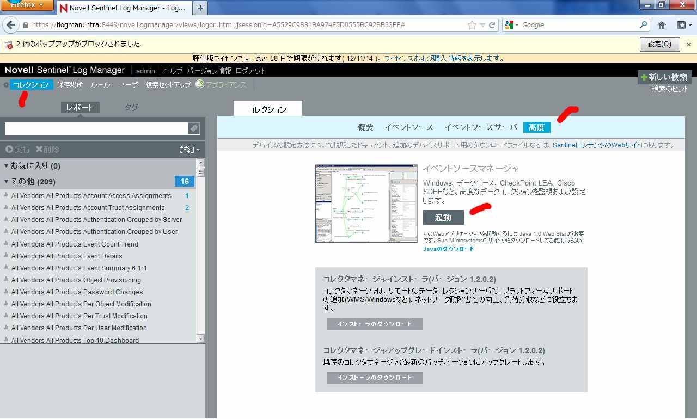The image size is (697, 419).
Task: Open the Firefox application menu
Action: pyautogui.click(x=27, y=5)
